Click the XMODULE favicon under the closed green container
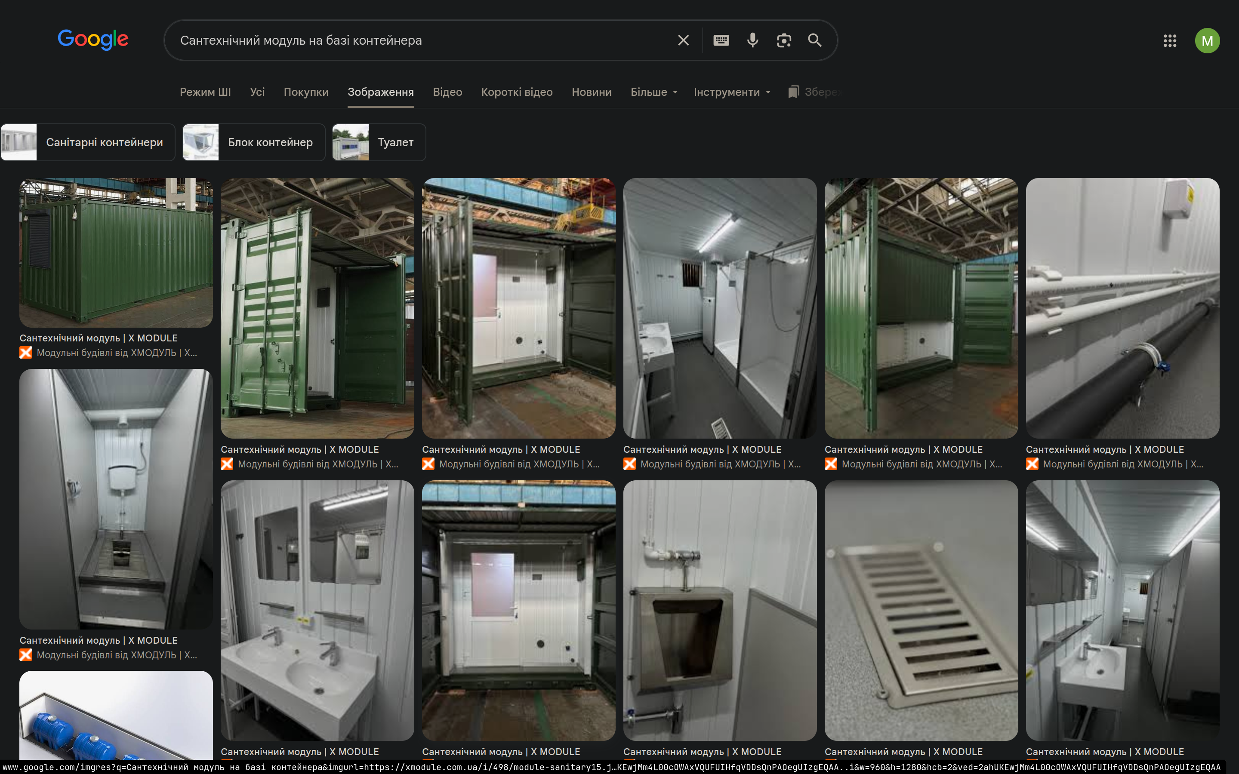 [x=26, y=353]
